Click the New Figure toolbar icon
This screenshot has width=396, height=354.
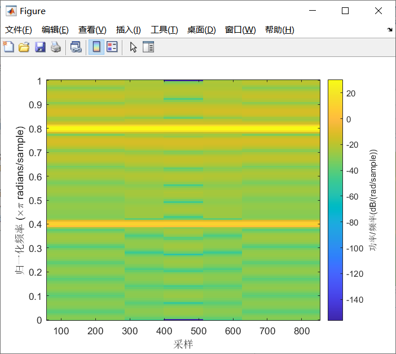point(8,47)
